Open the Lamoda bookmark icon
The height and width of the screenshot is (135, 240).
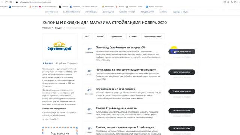(x=60, y=7)
